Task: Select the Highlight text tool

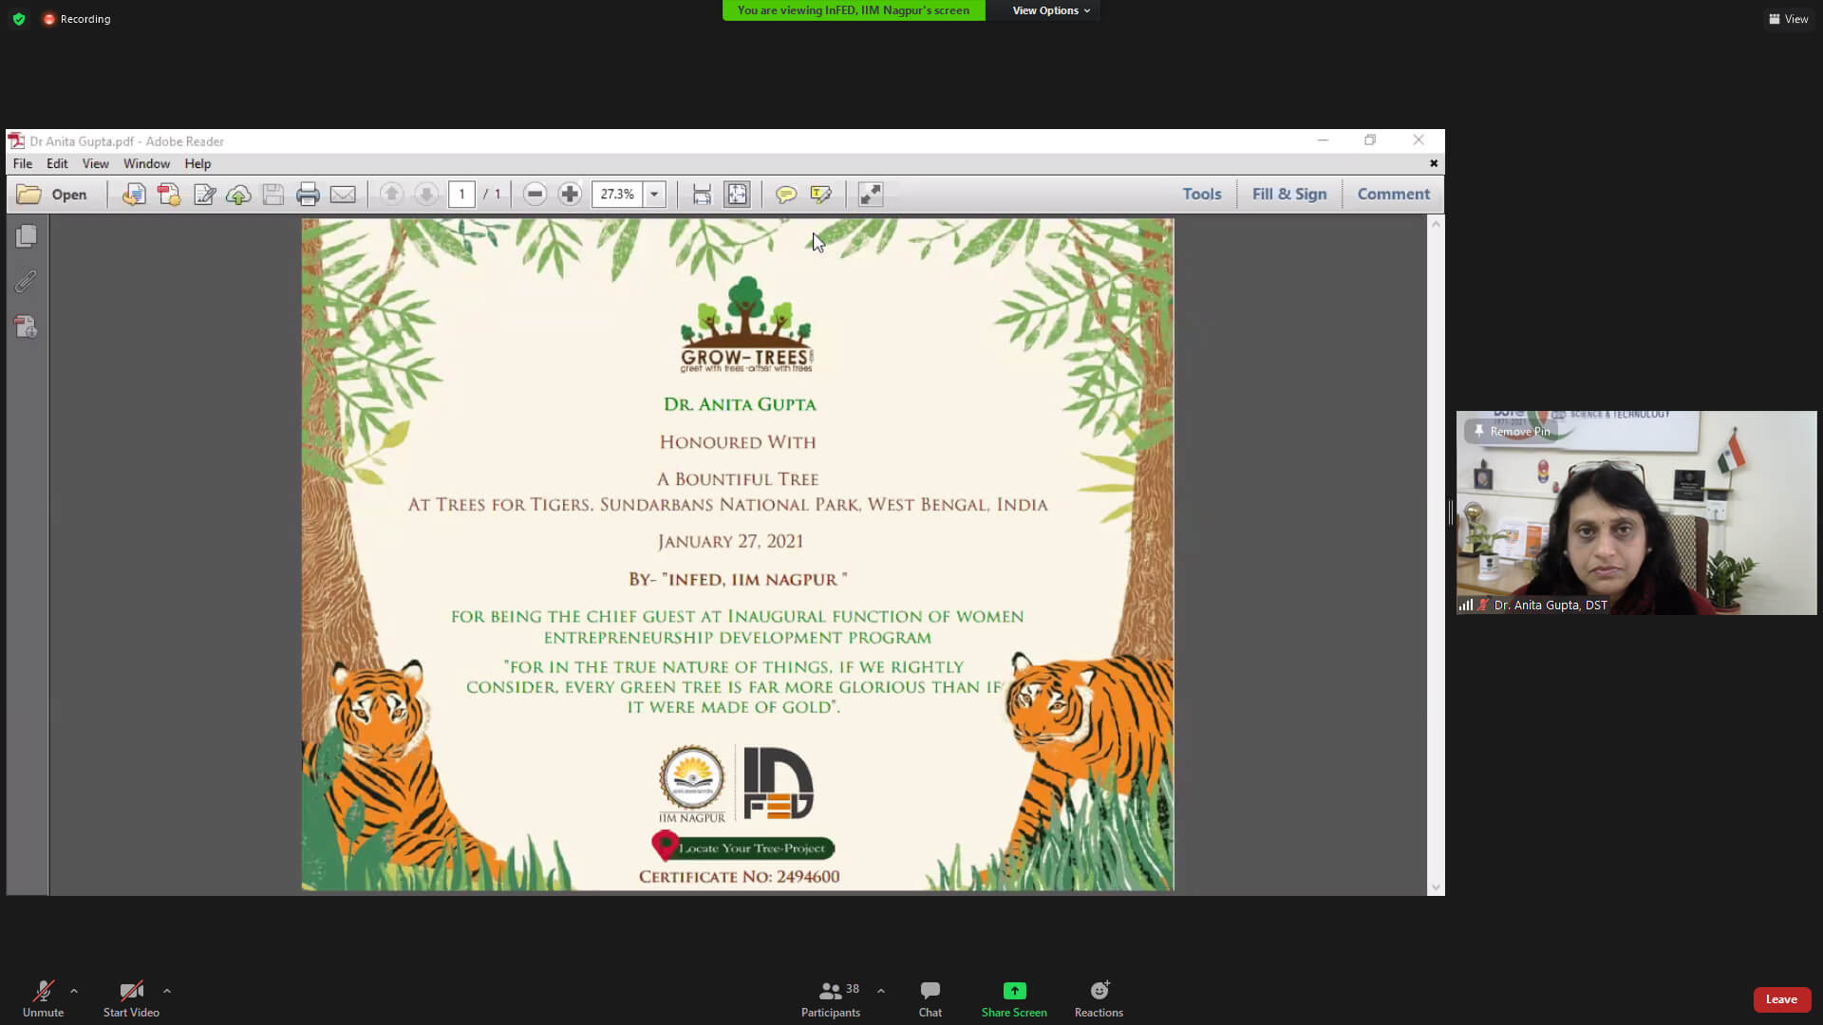Action: click(x=821, y=195)
